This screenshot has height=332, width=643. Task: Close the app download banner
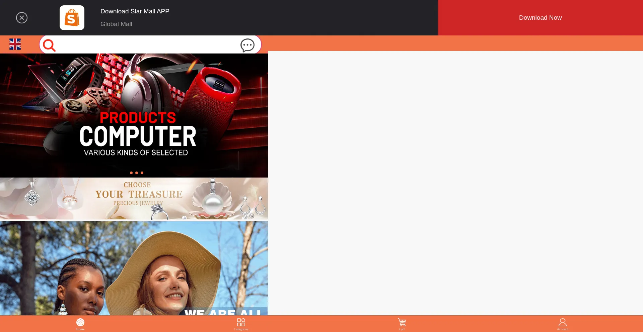click(x=22, y=18)
